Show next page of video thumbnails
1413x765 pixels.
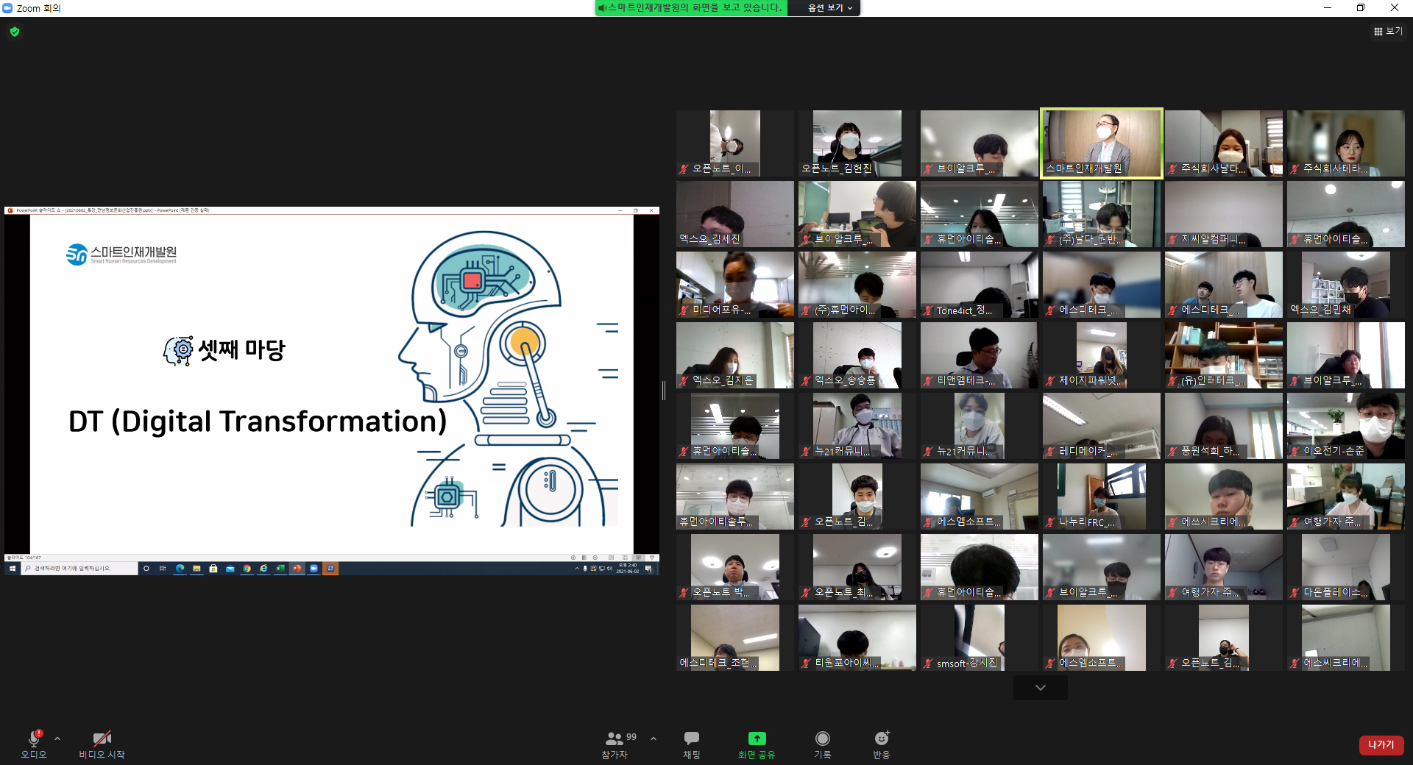point(1040,688)
